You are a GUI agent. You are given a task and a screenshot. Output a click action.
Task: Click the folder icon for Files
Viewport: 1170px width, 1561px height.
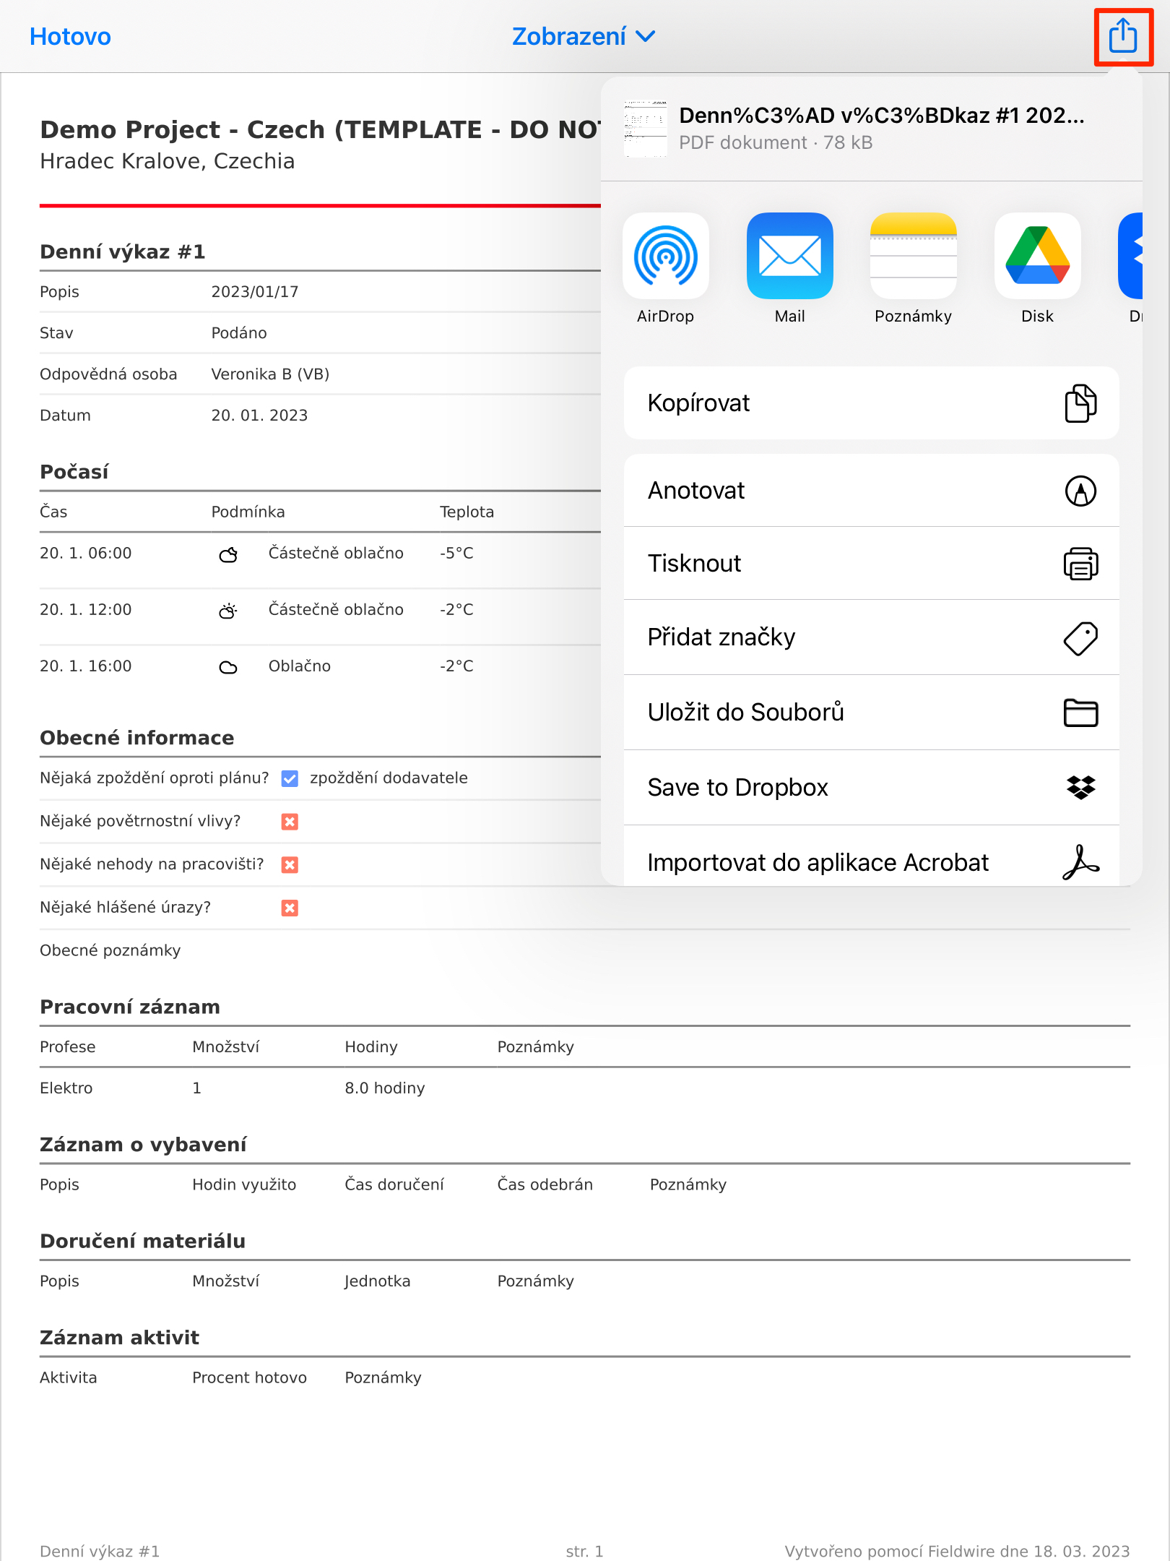[1080, 713]
